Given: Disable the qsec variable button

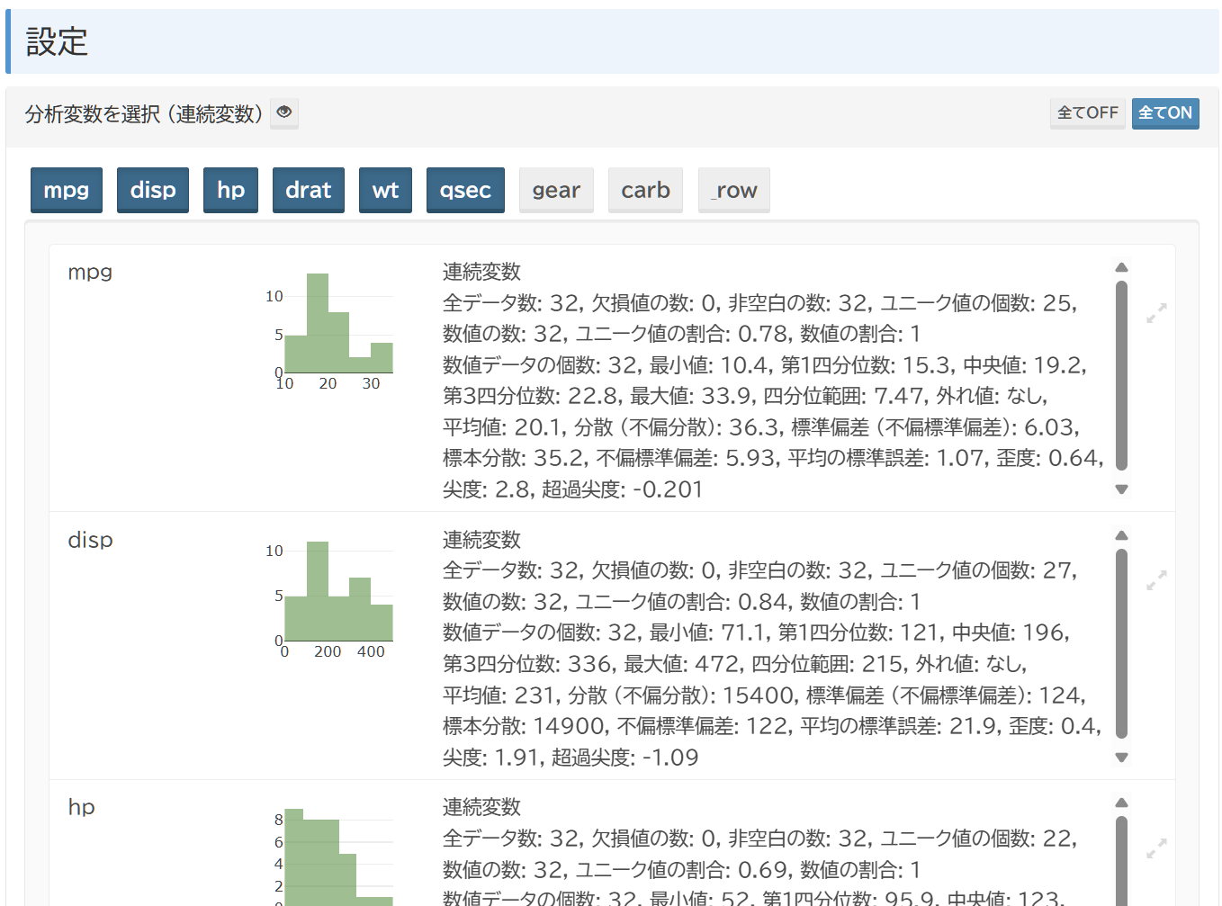Looking at the screenshot, I should pyautogui.click(x=465, y=190).
